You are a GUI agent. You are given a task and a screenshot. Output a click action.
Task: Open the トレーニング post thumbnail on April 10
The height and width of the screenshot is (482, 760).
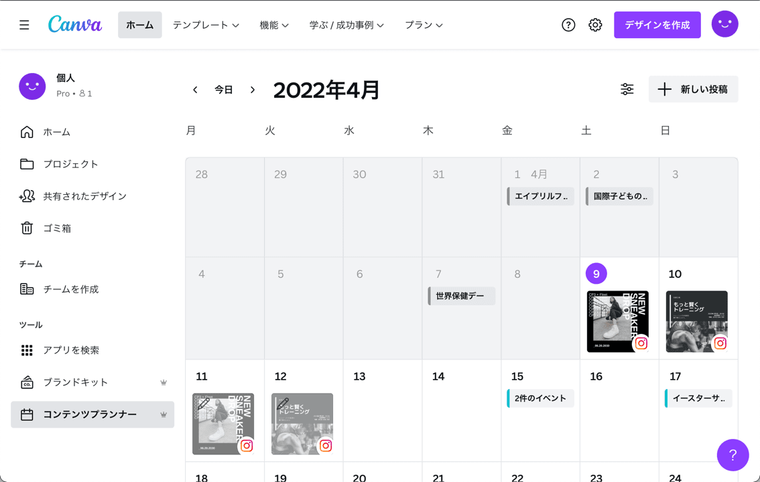point(696,321)
